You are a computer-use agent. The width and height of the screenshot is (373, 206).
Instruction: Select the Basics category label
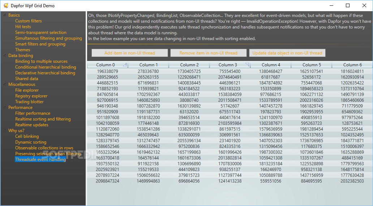coord(14,15)
